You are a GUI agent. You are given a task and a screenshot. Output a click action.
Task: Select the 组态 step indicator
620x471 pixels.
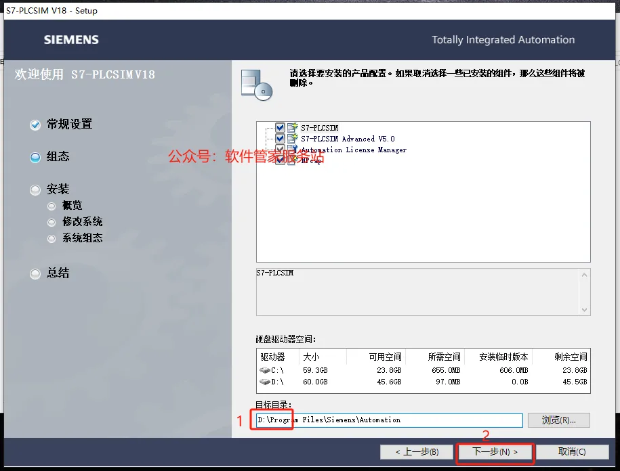(x=35, y=158)
